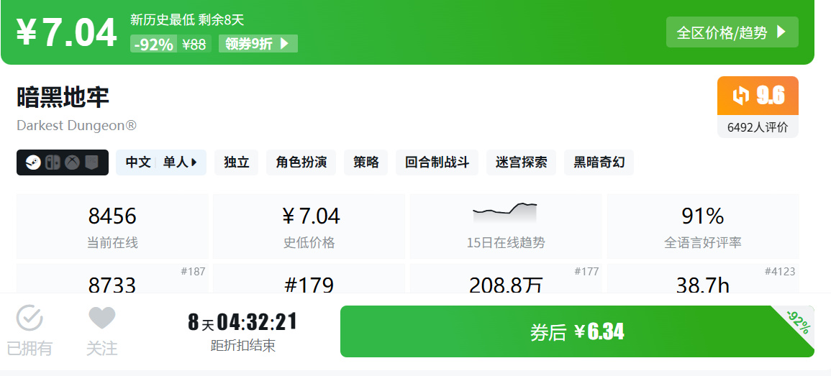Click the 领券9折 coupon button
The width and height of the screenshot is (831, 376).
coord(258,43)
